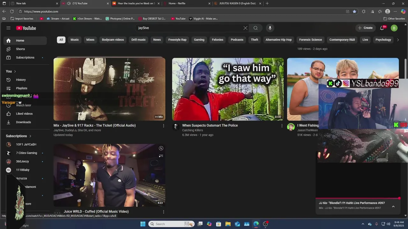The width and height of the screenshot is (408, 229).
Task: Open When Suspects Outsmart The Police title
Action: point(210,126)
